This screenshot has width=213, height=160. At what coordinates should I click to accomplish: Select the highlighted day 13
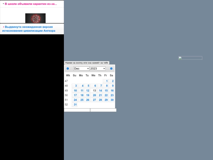(93, 90)
